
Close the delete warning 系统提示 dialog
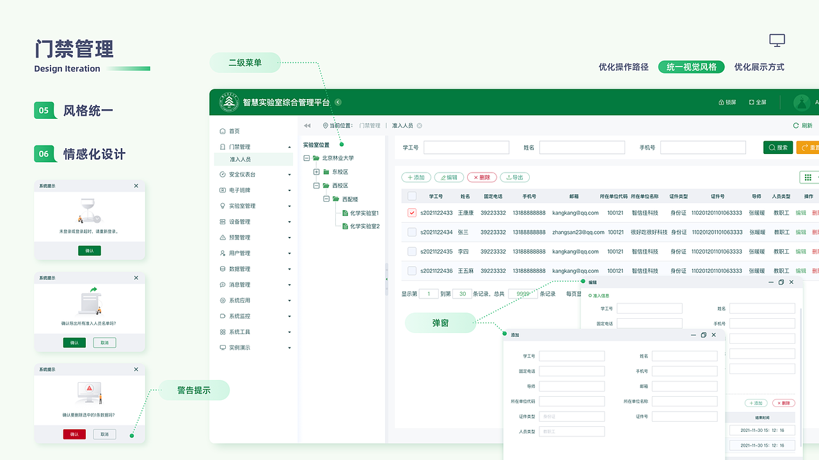(x=136, y=369)
